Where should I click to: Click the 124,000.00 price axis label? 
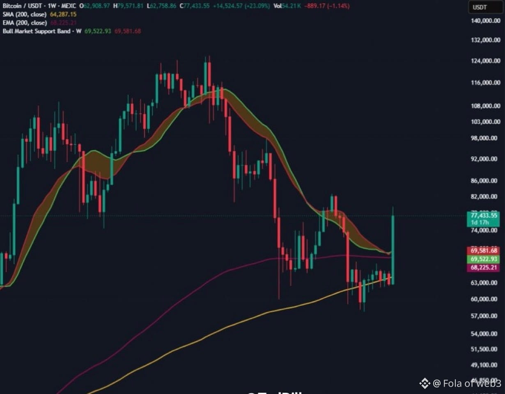click(x=485, y=61)
